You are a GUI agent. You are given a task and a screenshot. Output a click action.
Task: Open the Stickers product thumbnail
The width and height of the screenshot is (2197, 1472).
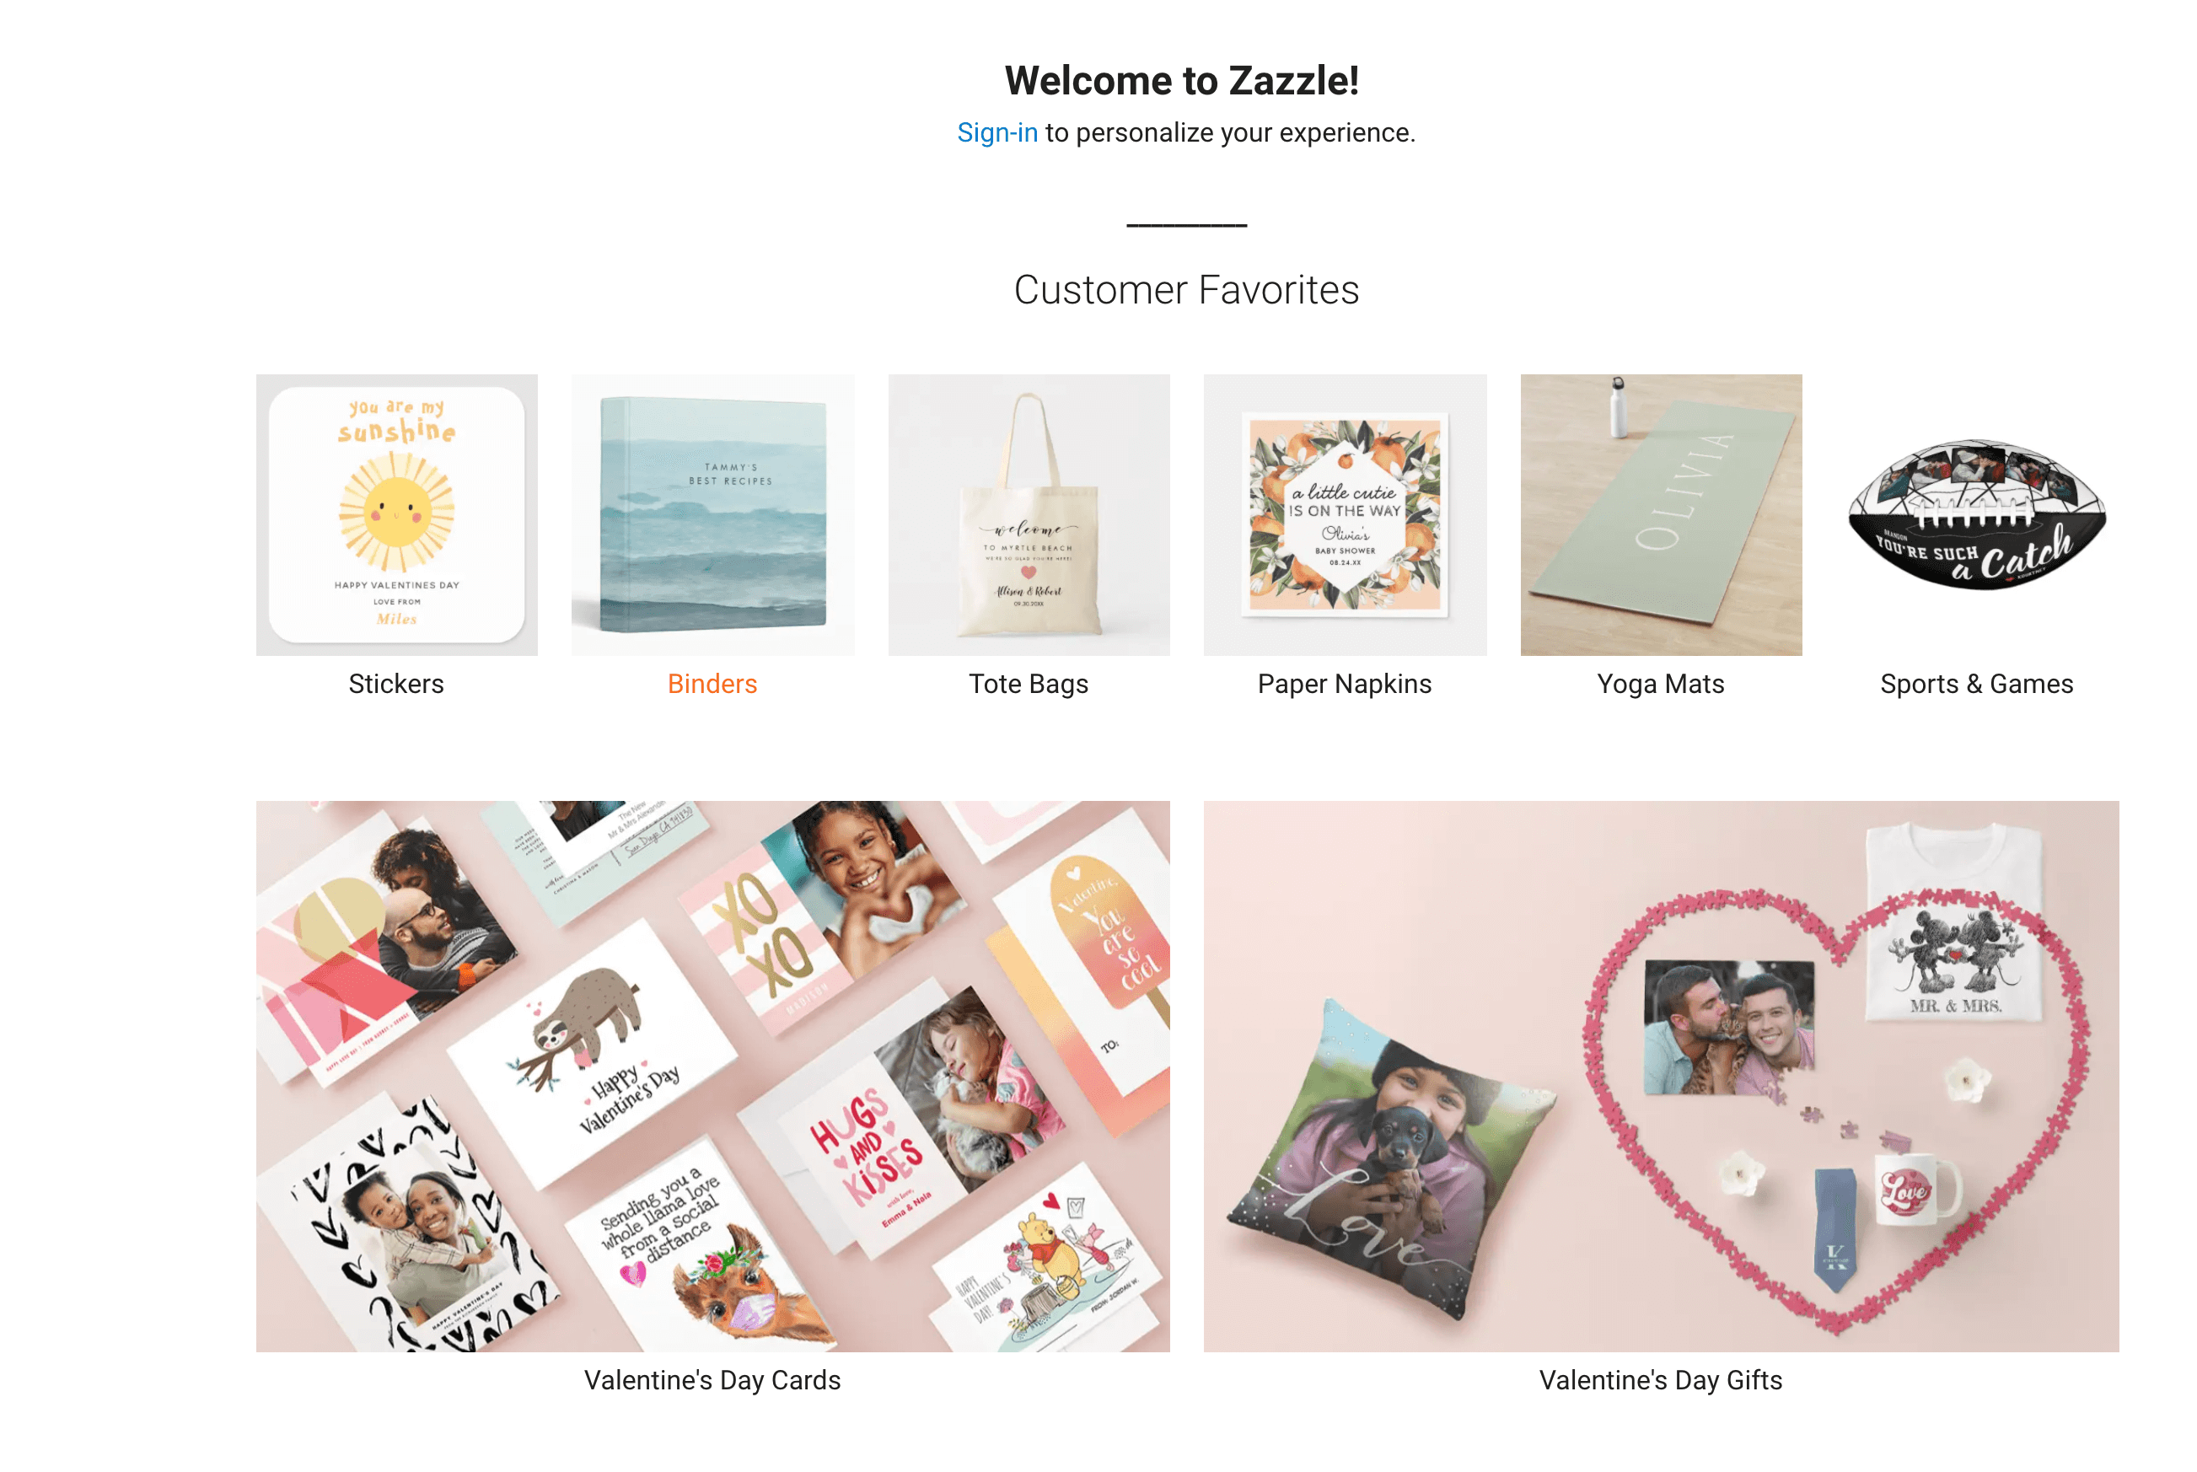(x=396, y=514)
